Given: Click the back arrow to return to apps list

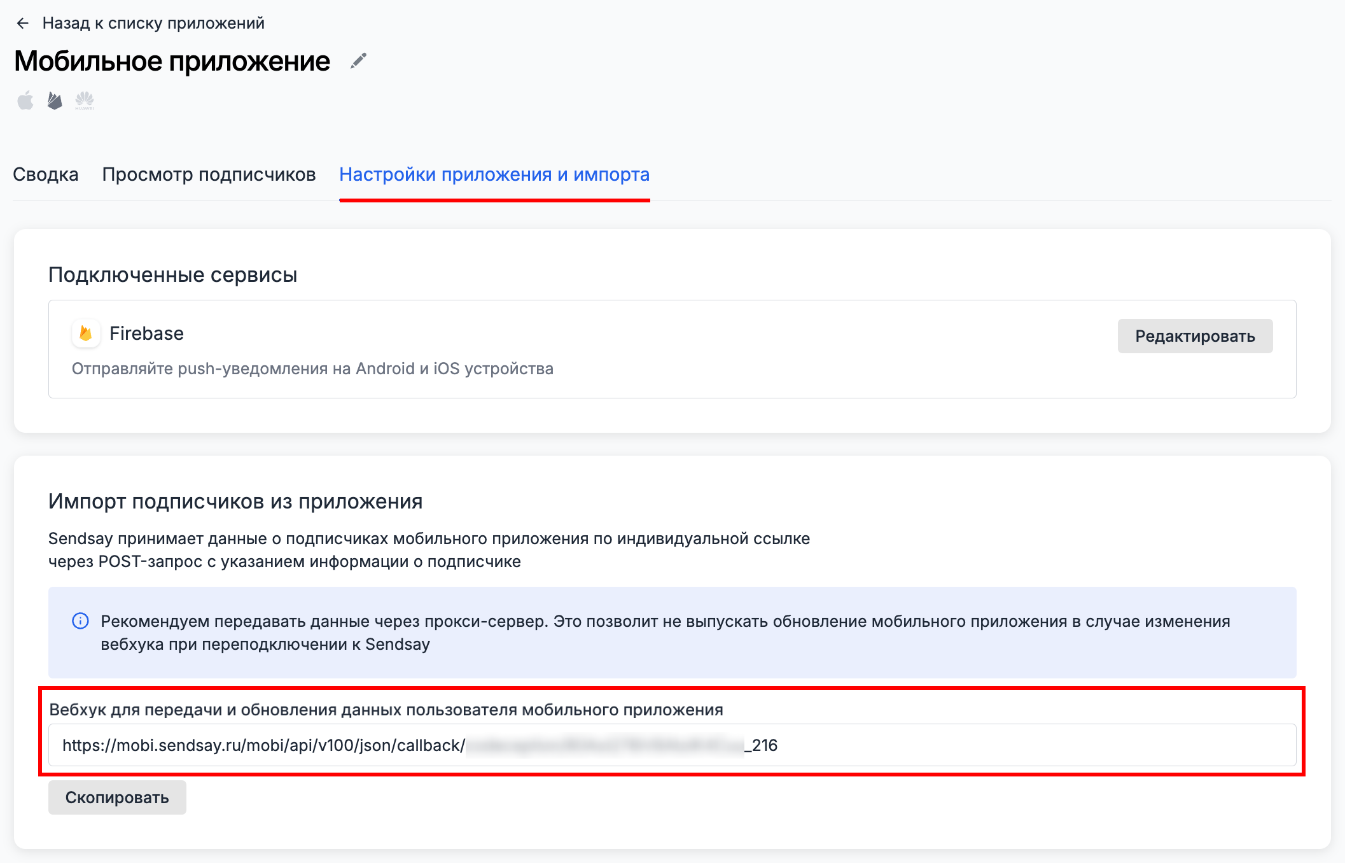Looking at the screenshot, I should (23, 23).
